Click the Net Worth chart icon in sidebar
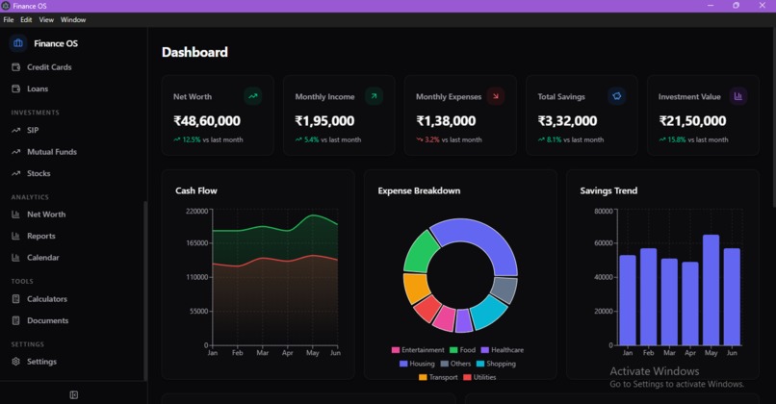 15,215
